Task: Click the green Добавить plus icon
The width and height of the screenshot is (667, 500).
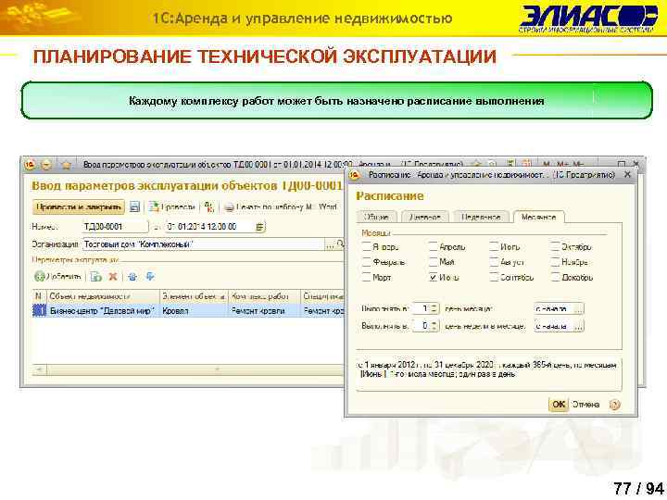Action: pyautogui.click(x=39, y=277)
